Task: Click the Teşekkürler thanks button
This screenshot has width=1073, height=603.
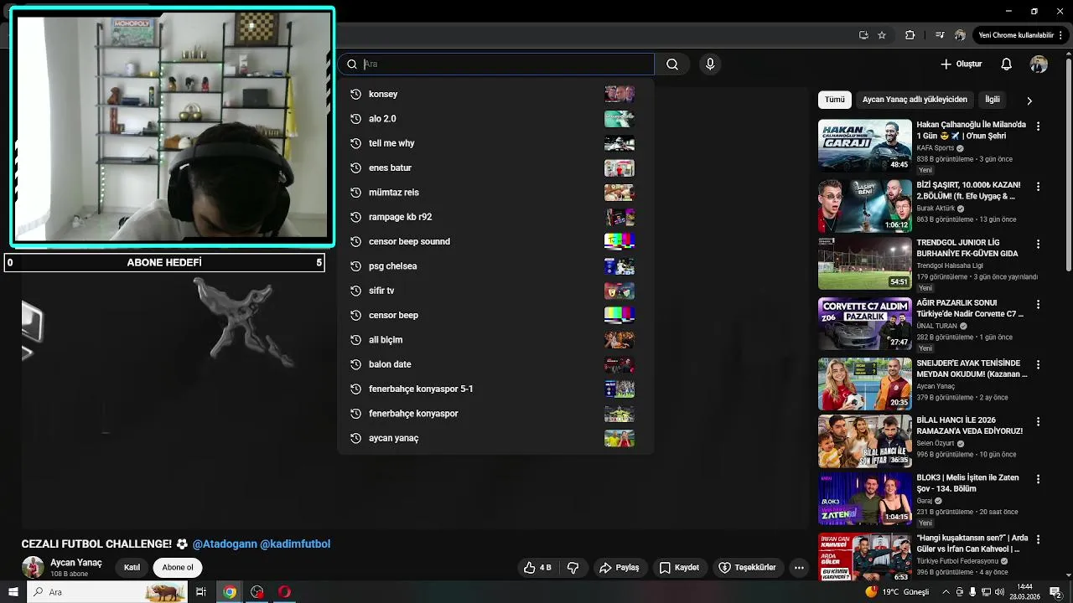Action: coord(747,568)
